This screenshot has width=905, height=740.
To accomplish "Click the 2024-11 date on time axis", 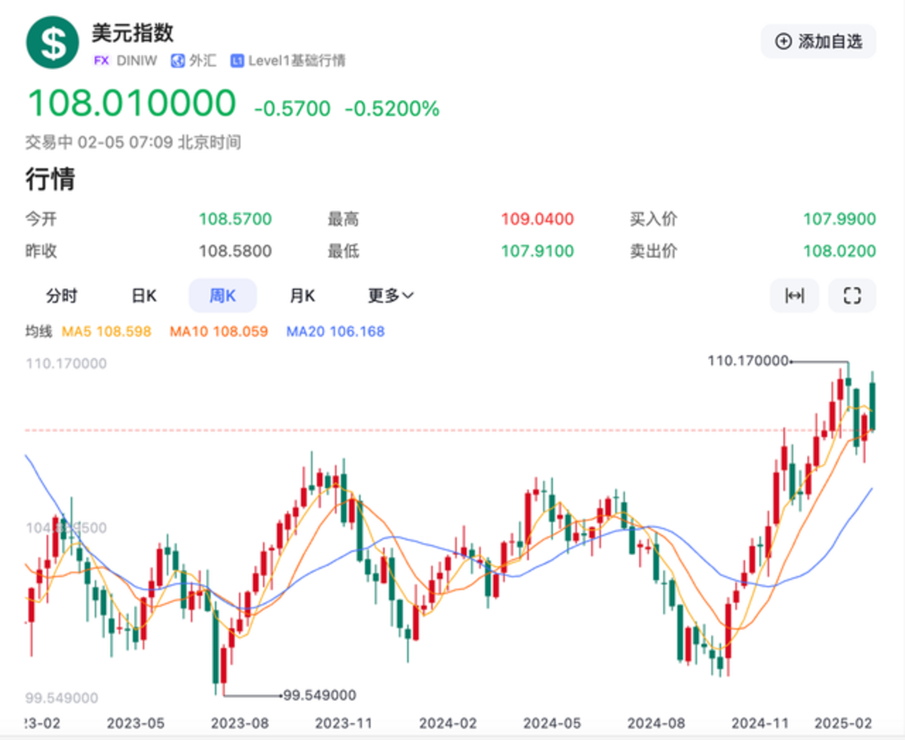I will [x=760, y=724].
